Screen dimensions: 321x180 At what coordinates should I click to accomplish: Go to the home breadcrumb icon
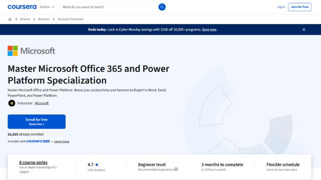tap(10, 19)
